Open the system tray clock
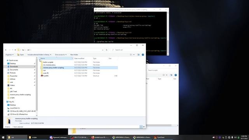 pos(244,137)
